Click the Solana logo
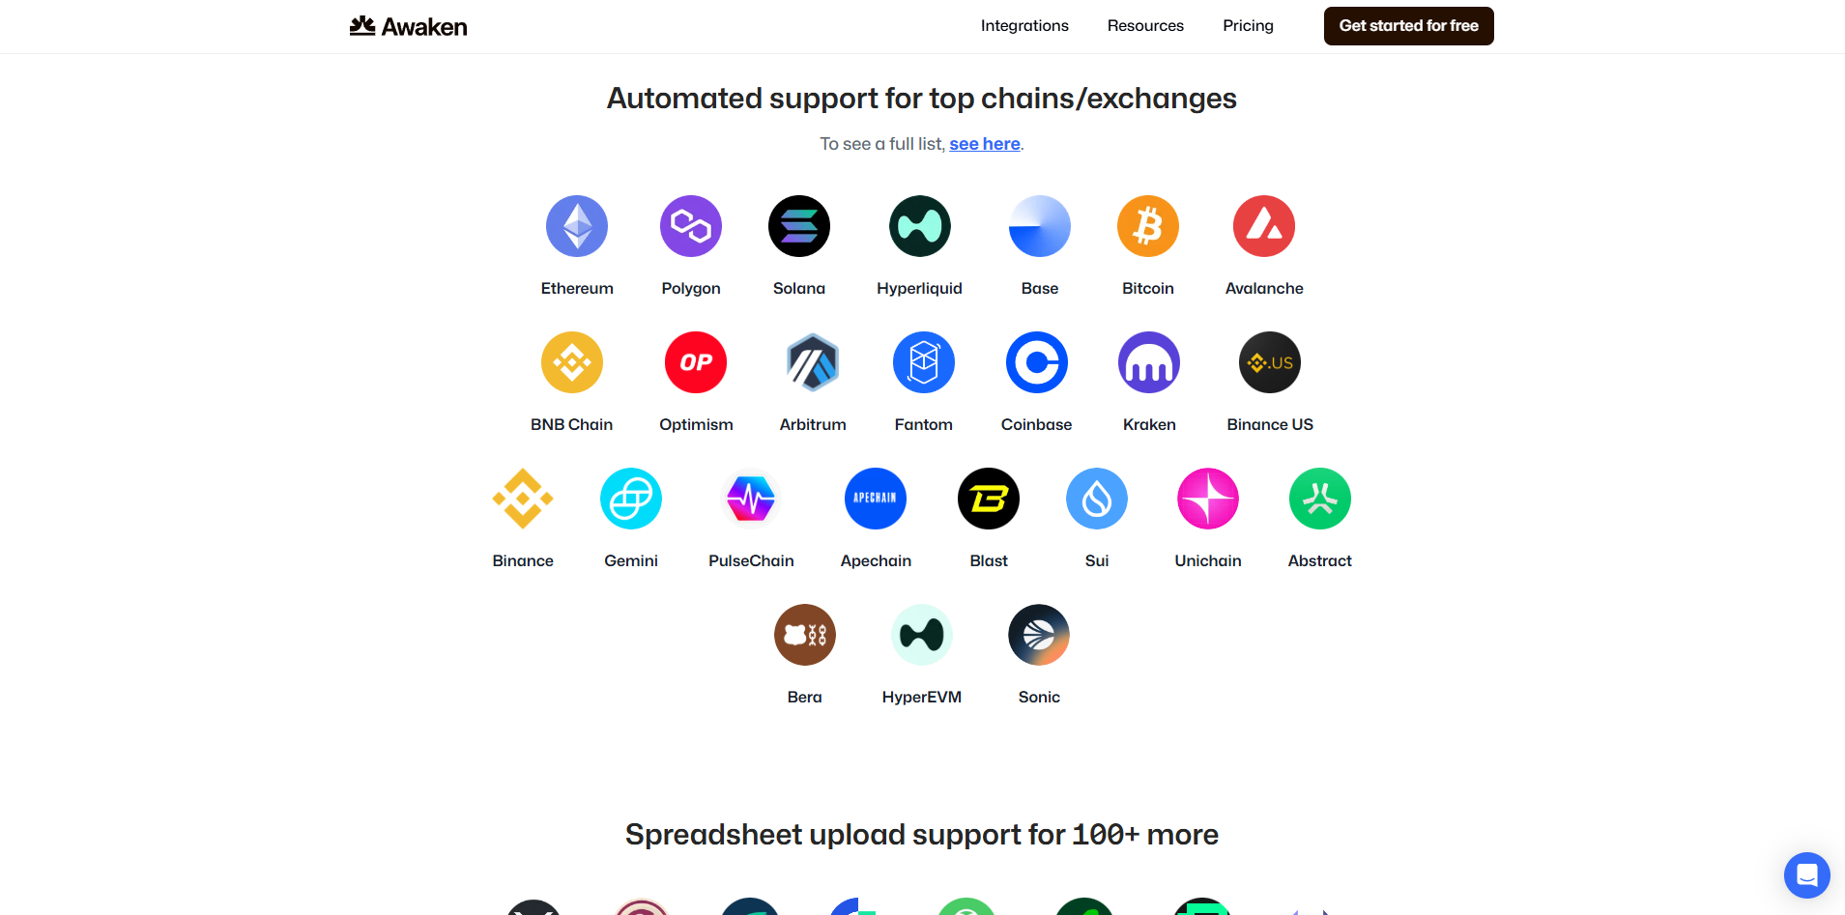Viewport: 1845px width, 915px height. (x=798, y=225)
